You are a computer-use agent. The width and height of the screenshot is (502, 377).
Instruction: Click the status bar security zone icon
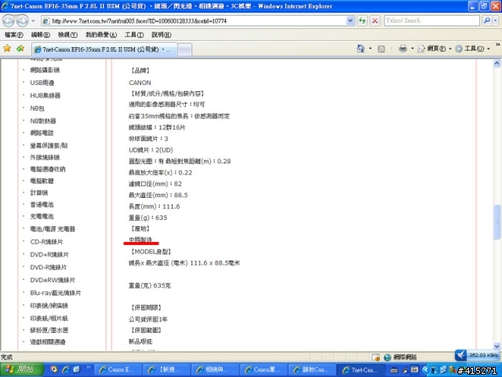pos(376,357)
